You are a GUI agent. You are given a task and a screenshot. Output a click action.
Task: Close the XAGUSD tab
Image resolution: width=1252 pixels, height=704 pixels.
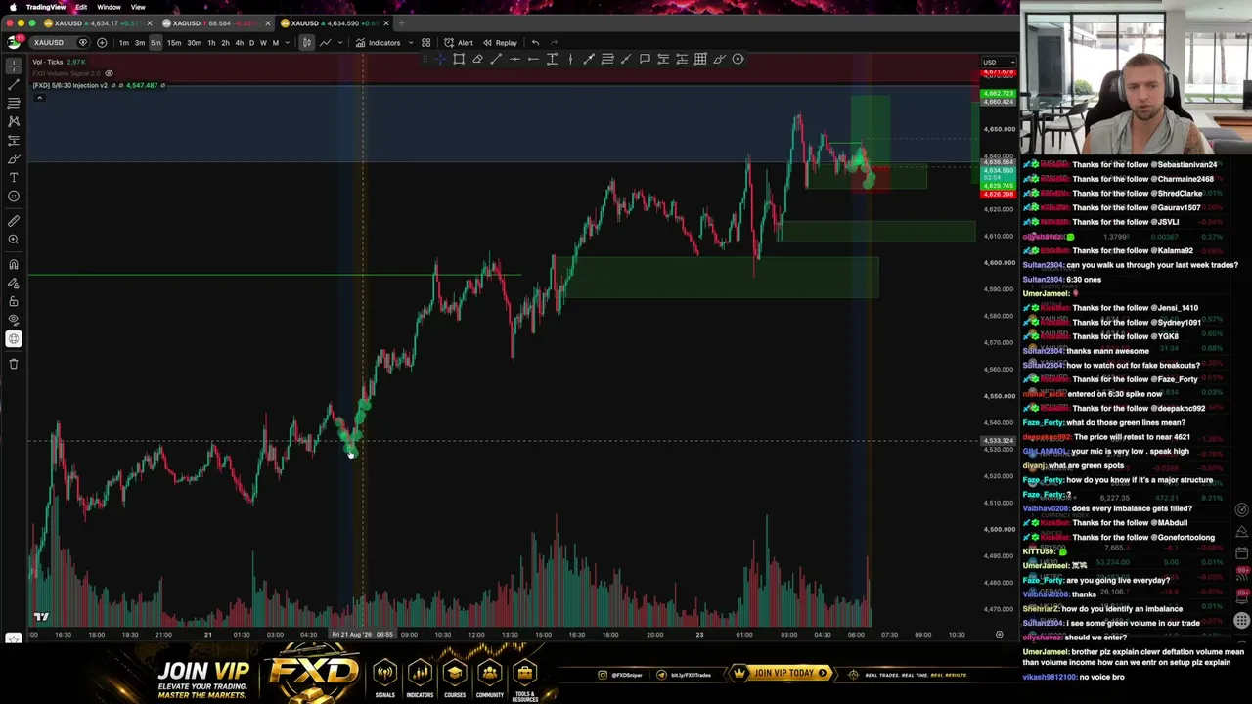[x=267, y=23]
